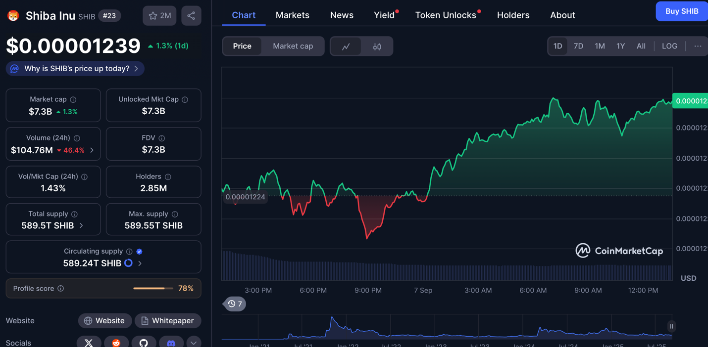Click the chevron on 'Why is SHIB's price up today?'
This screenshot has height=347, width=708.
coord(136,69)
